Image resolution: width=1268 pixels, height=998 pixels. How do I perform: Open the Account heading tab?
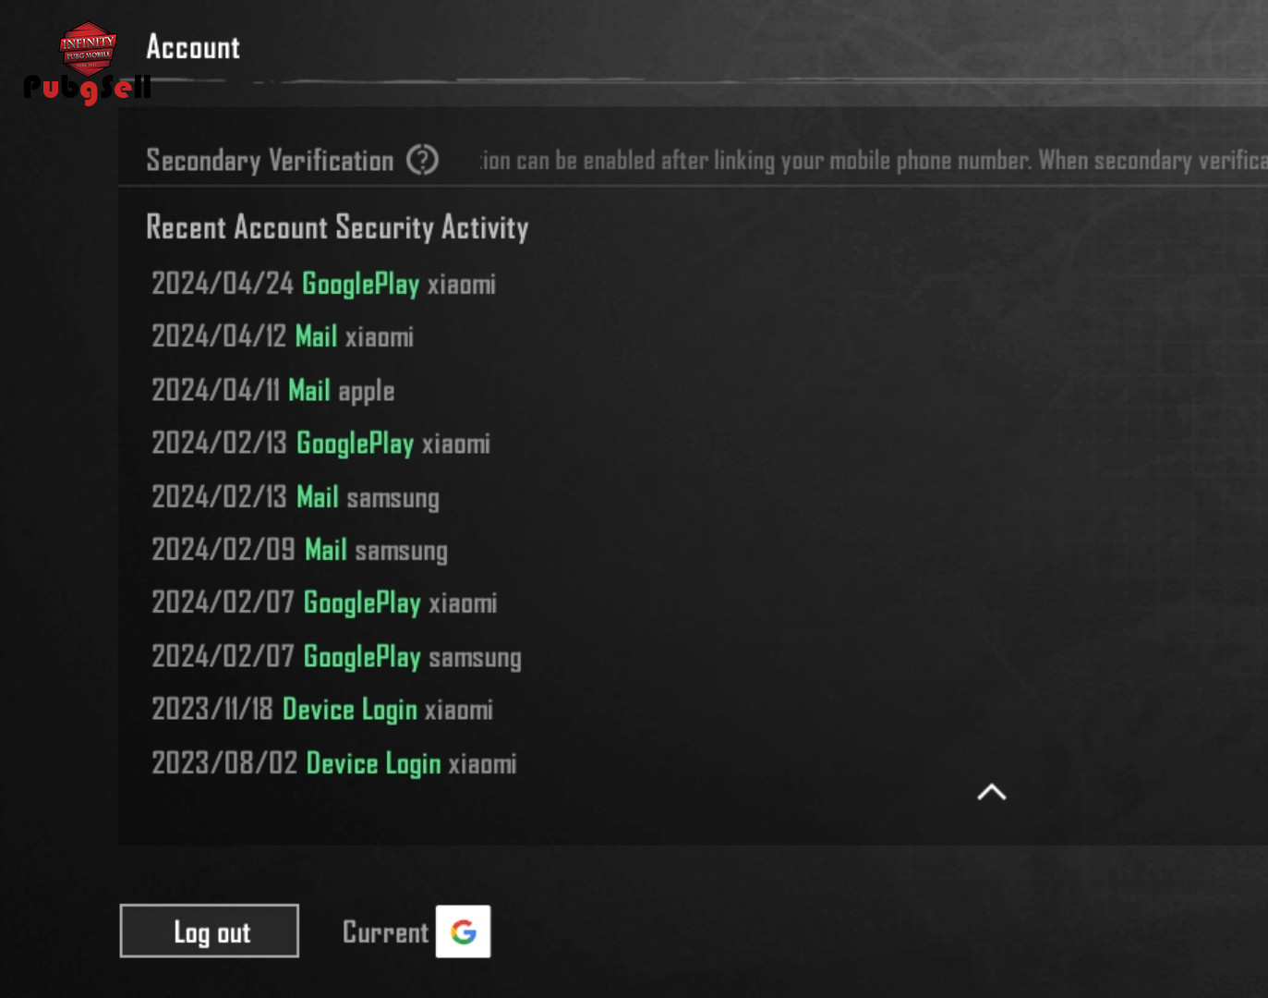(193, 47)
